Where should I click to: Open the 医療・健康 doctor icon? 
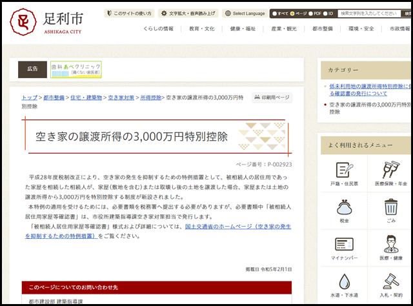click(x=391, y=244)
